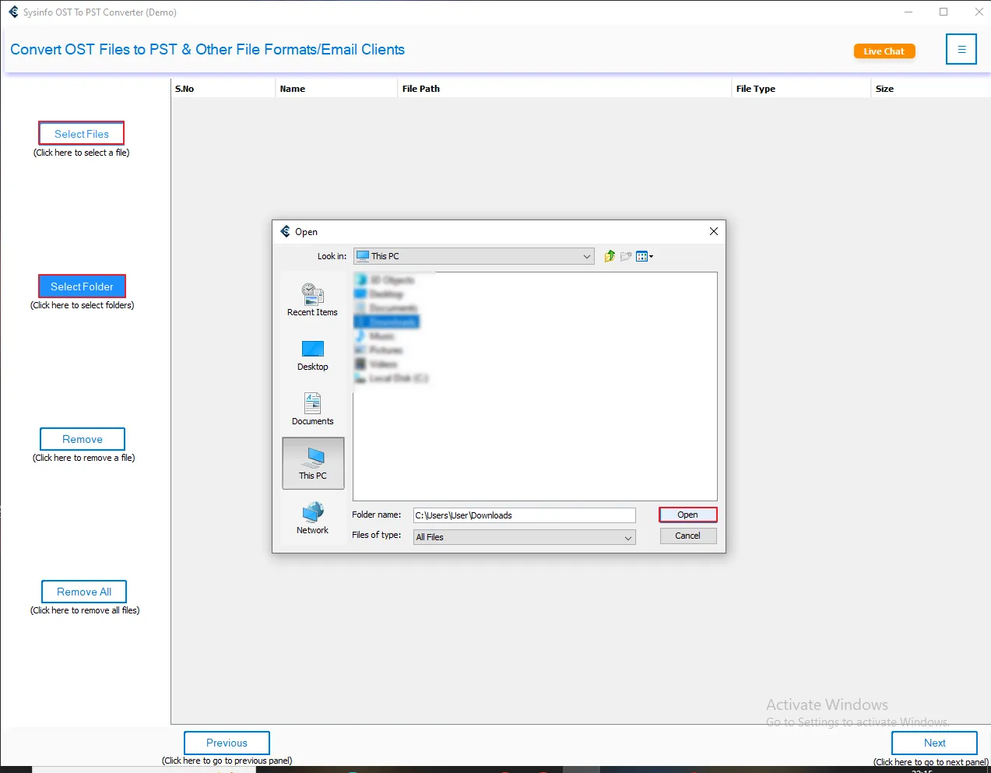The image size is (991, 773).
Task: Open the view menu icon in Open dialog
Action: coord(645,256)
